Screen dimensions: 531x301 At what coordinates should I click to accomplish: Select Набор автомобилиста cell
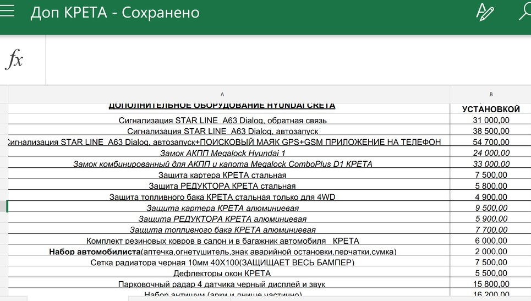(x=229, y=250)
